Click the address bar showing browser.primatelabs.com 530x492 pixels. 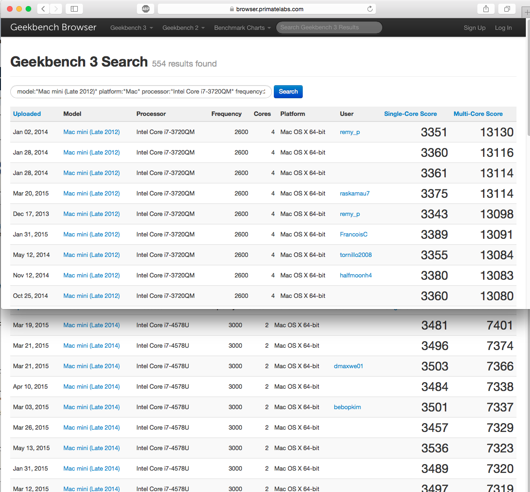(x=267, y=9)
